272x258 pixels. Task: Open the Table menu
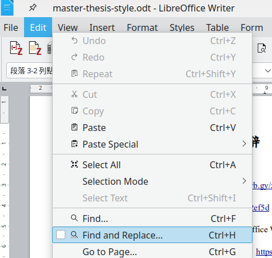[218, 27]
